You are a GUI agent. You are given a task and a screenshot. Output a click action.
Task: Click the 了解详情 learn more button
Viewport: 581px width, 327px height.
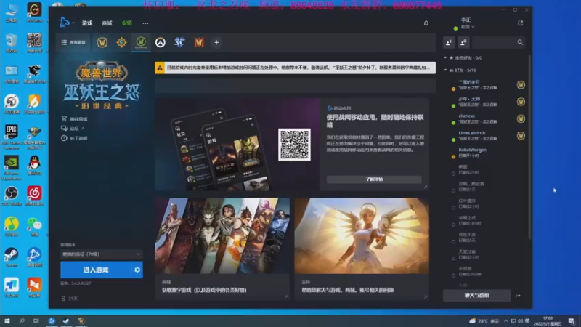(x=374, y=179)
